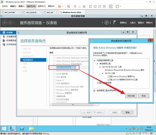
Task: Open the 选项卡(T) menu
Action: (x=42, y=6)
